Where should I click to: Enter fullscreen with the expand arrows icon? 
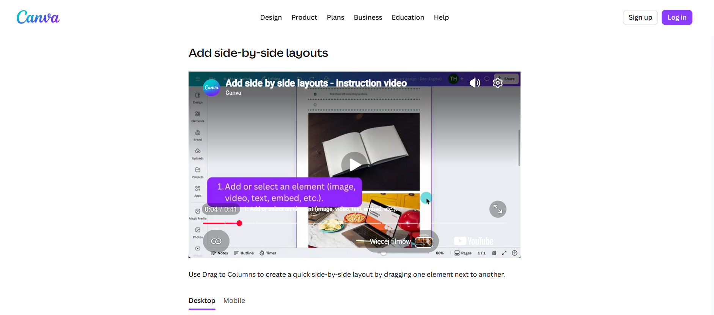pyautogui.click(x=498, y=209)
